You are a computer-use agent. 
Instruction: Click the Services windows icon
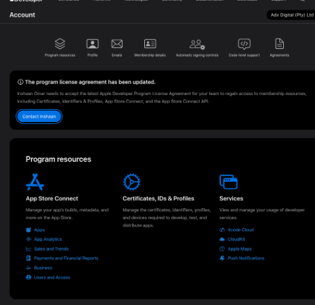point(228,182)
